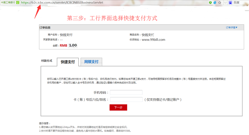Click the 商品名称 value 快钱支付
The width and height of the screenshot is (249, 135).
click(x=148, y=35)
